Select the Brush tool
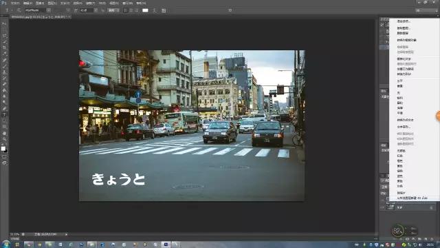 4,66
